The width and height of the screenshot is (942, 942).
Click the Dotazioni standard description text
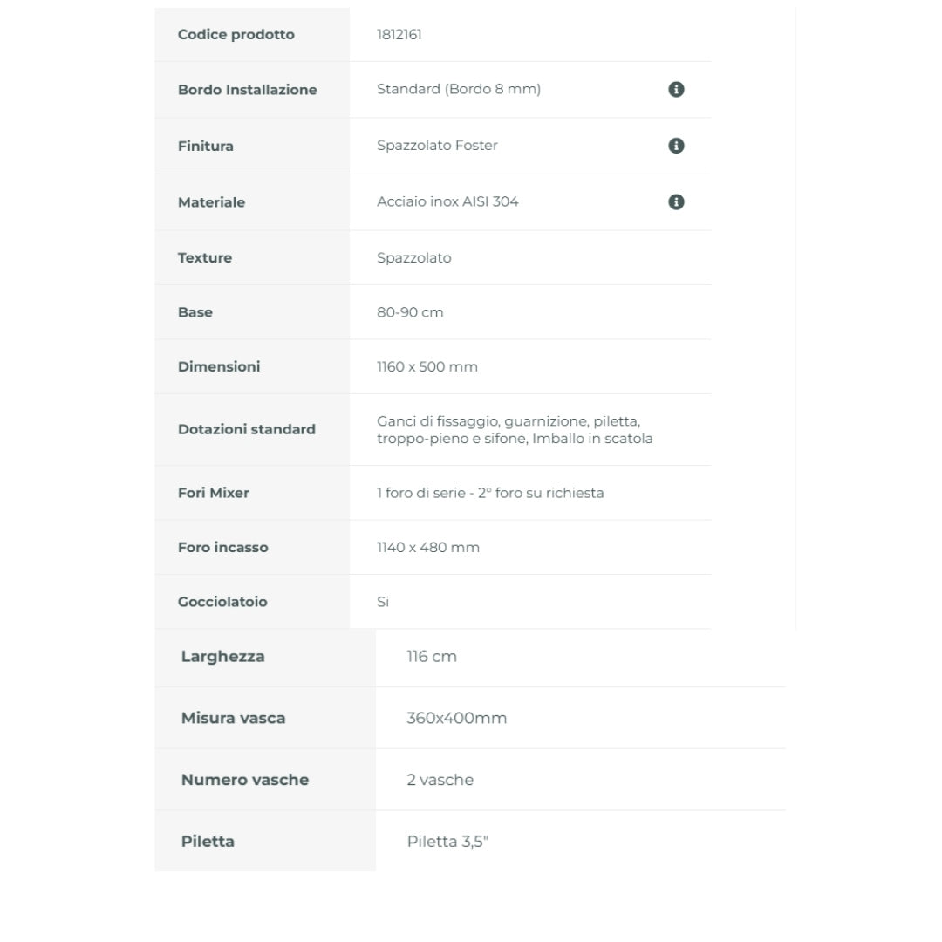point(515,429)
